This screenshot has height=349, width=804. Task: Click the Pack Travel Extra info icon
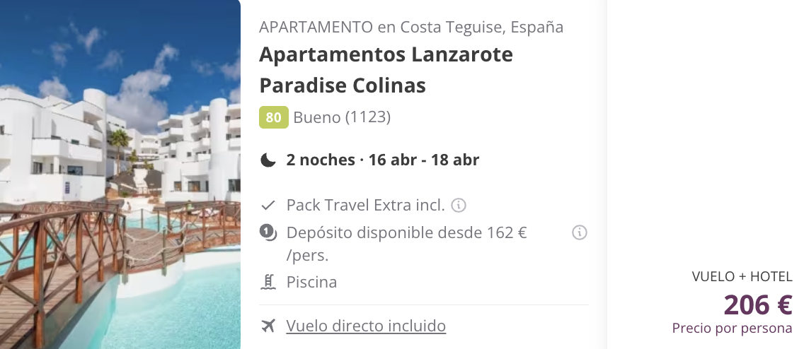(459, 206)
